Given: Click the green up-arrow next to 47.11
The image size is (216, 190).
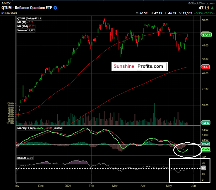Looking at the screenshot, I should click(x=212, y=8).
